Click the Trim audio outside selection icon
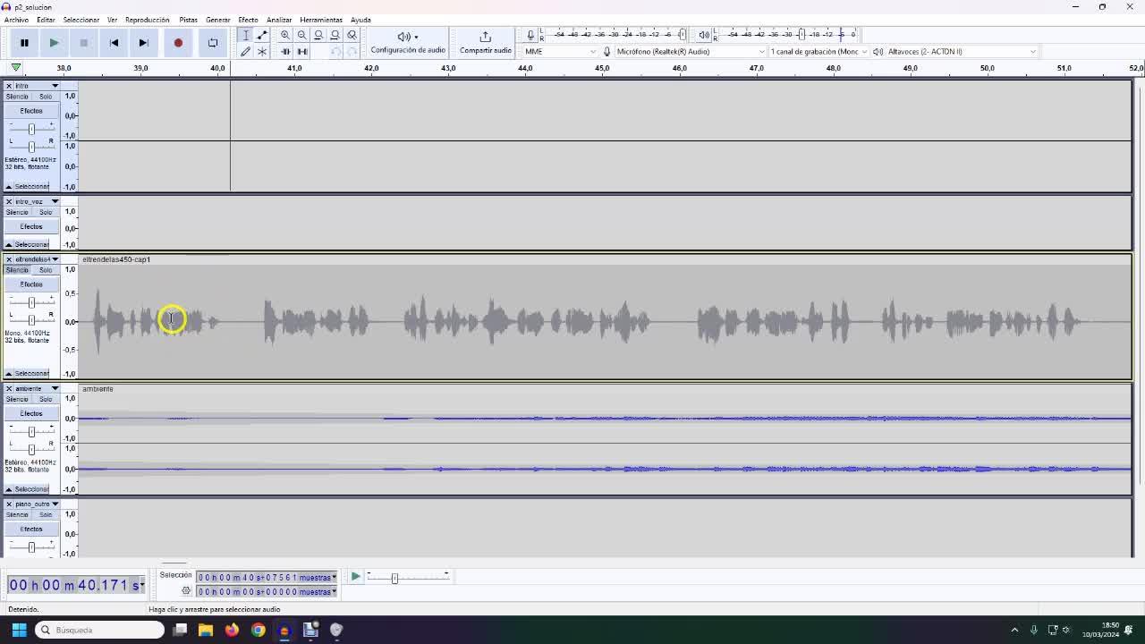1145x644 pixels. click(285, 52)
